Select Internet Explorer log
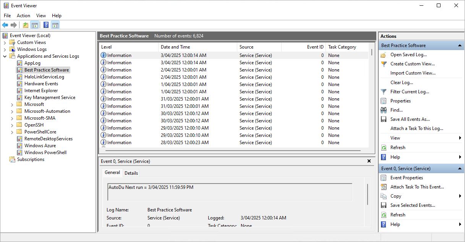 41,91
